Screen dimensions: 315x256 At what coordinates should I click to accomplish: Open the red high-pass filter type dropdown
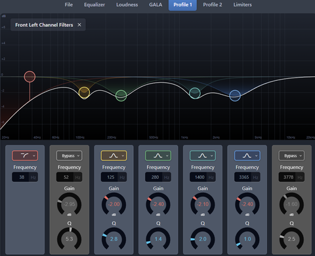tap(25, 155)
